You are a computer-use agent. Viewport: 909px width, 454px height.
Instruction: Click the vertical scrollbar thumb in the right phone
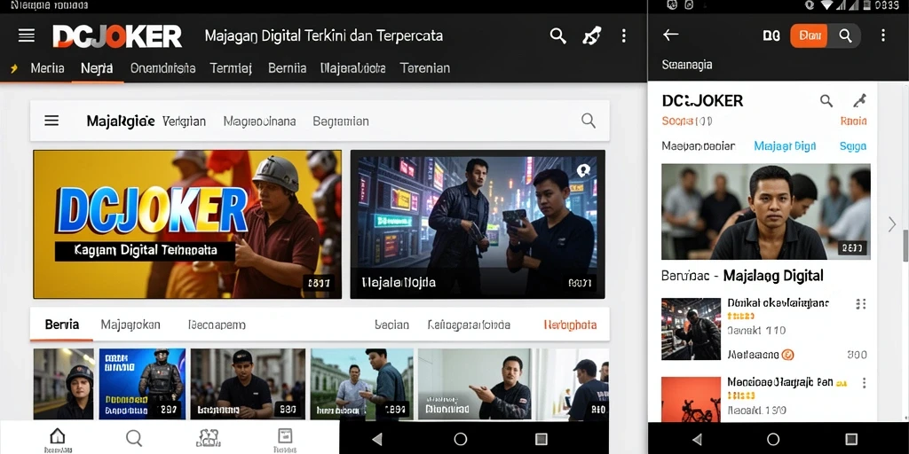tap(905, 246)
